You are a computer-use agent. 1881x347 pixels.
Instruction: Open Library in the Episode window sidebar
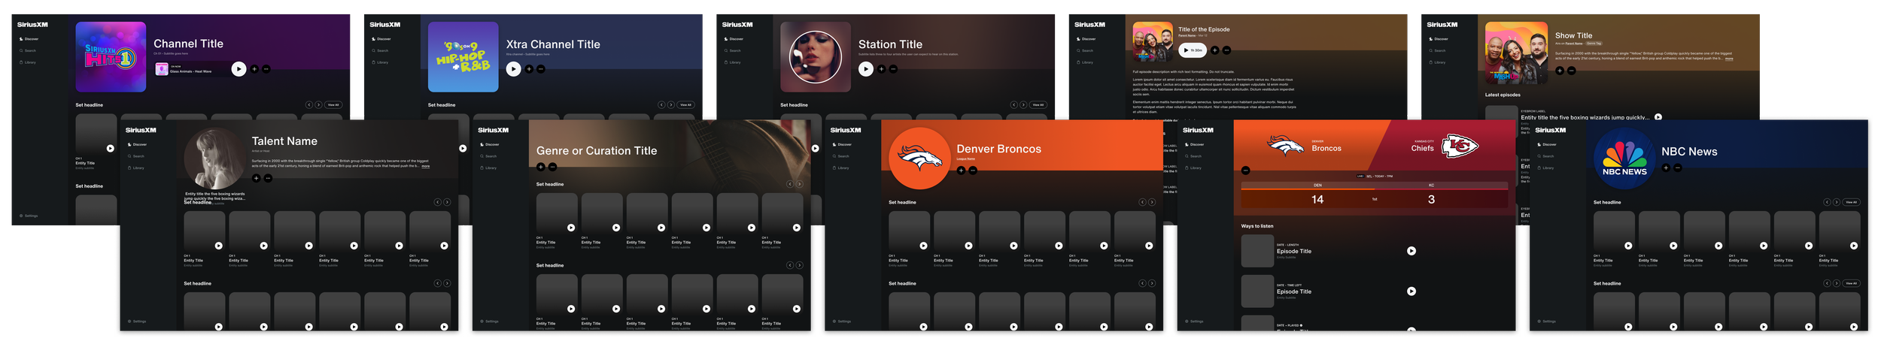click(1085, 62)
